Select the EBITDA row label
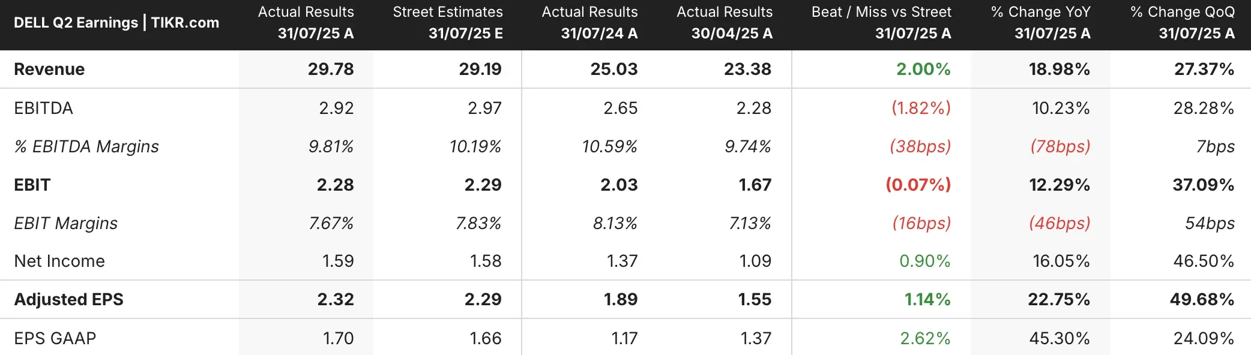Screen dimensions: 1251x355 point(43,108)
